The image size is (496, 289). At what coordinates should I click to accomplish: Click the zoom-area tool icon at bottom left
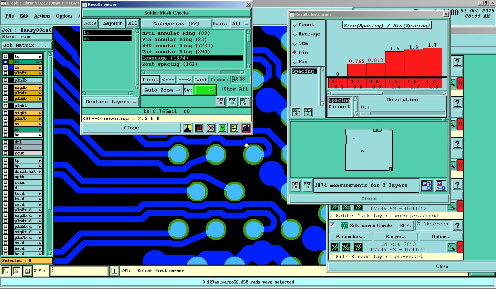pos(6,271)
